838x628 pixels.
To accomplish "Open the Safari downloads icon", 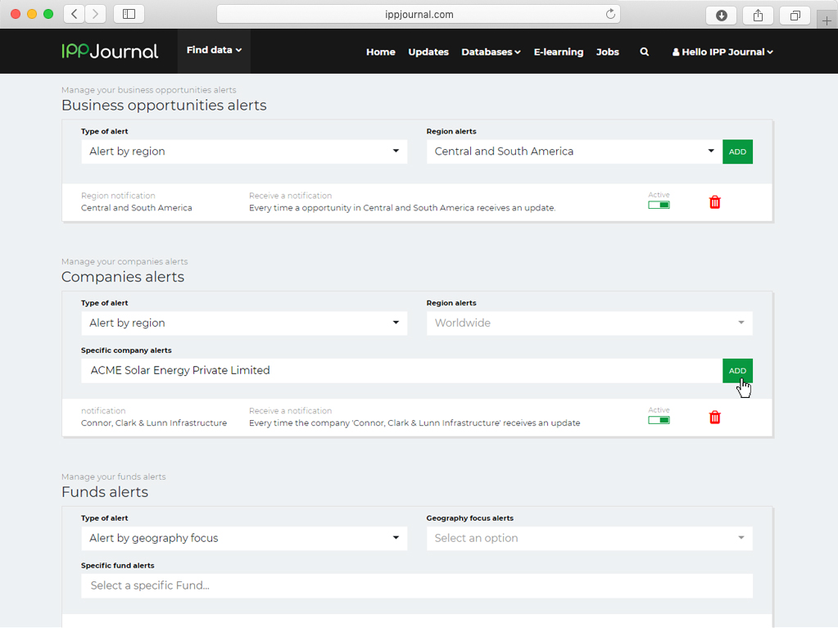I will [x=721, y=15].
